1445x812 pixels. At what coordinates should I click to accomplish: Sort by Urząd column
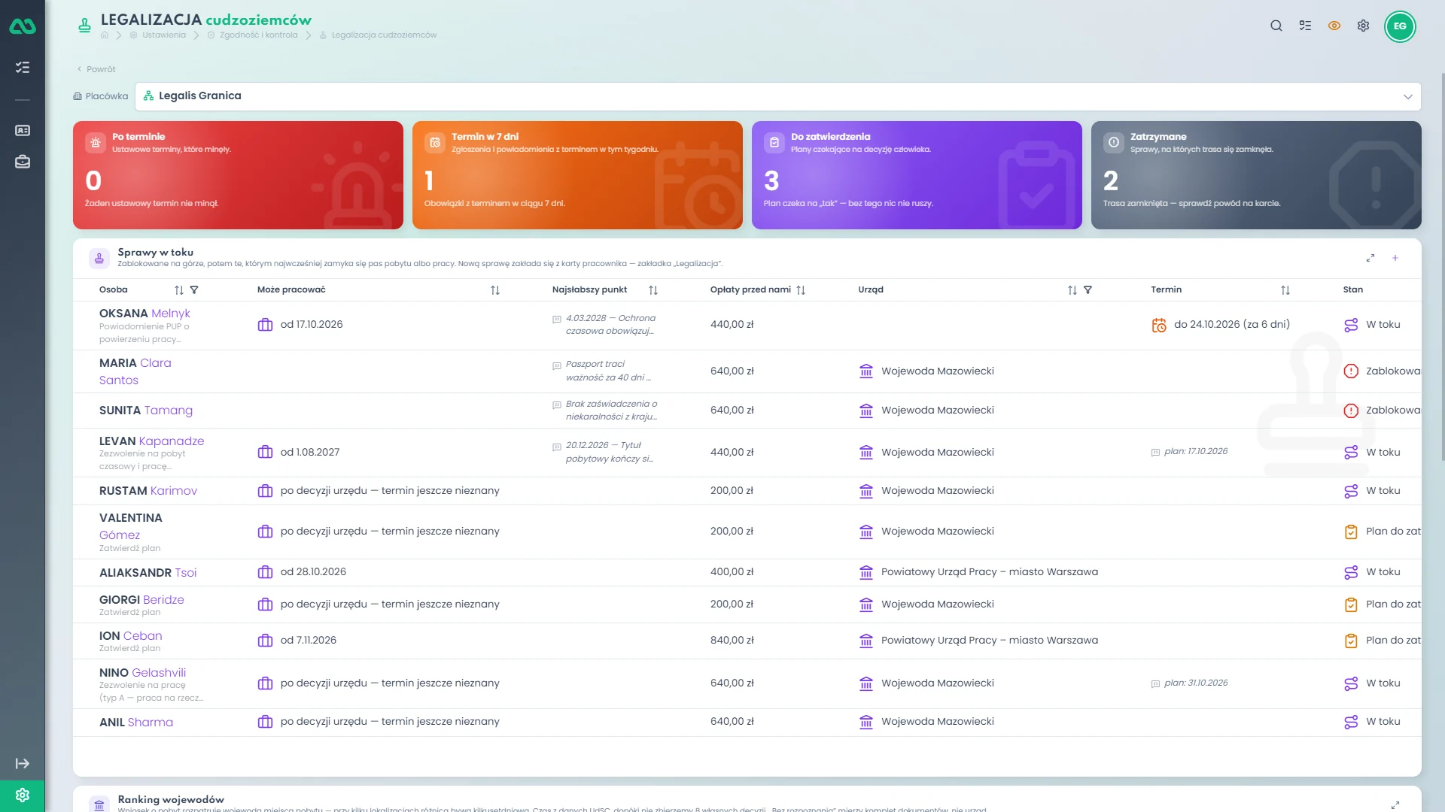pos(1072,290)
